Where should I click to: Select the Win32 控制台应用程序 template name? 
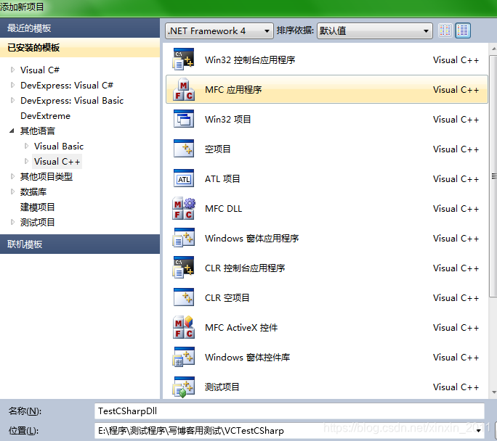pos(250,59)
